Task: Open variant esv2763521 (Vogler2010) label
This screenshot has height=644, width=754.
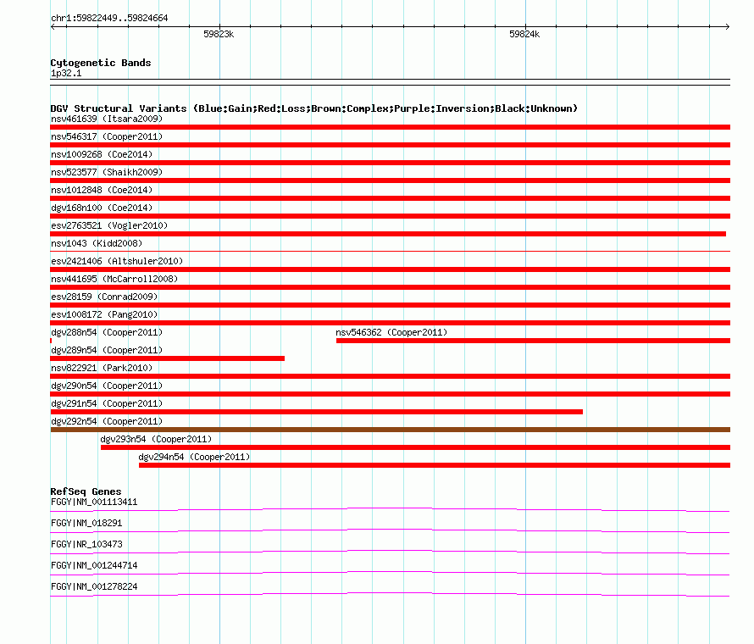Action: tap(109, 225)
